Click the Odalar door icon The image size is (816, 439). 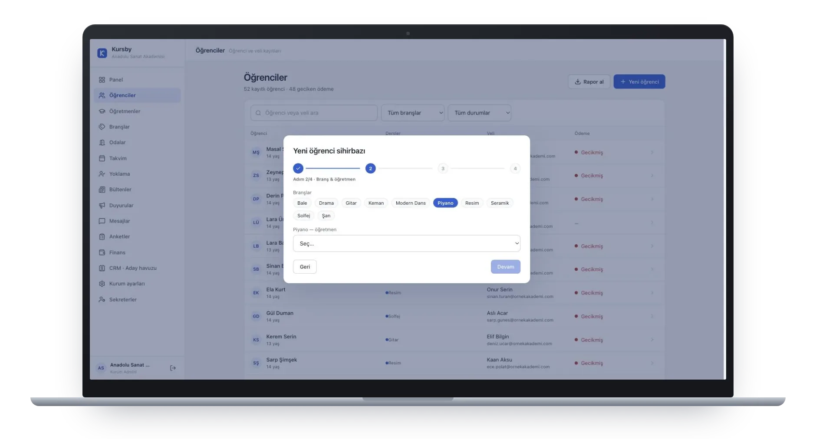point(102,143)
